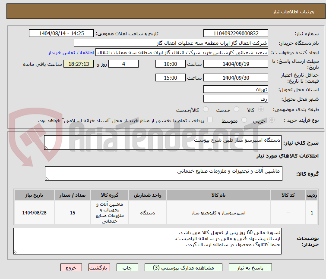Click the واحد شمارش column header
This screenshot has width=326, height=279.
pyautogui.click(x=147, y=195)
